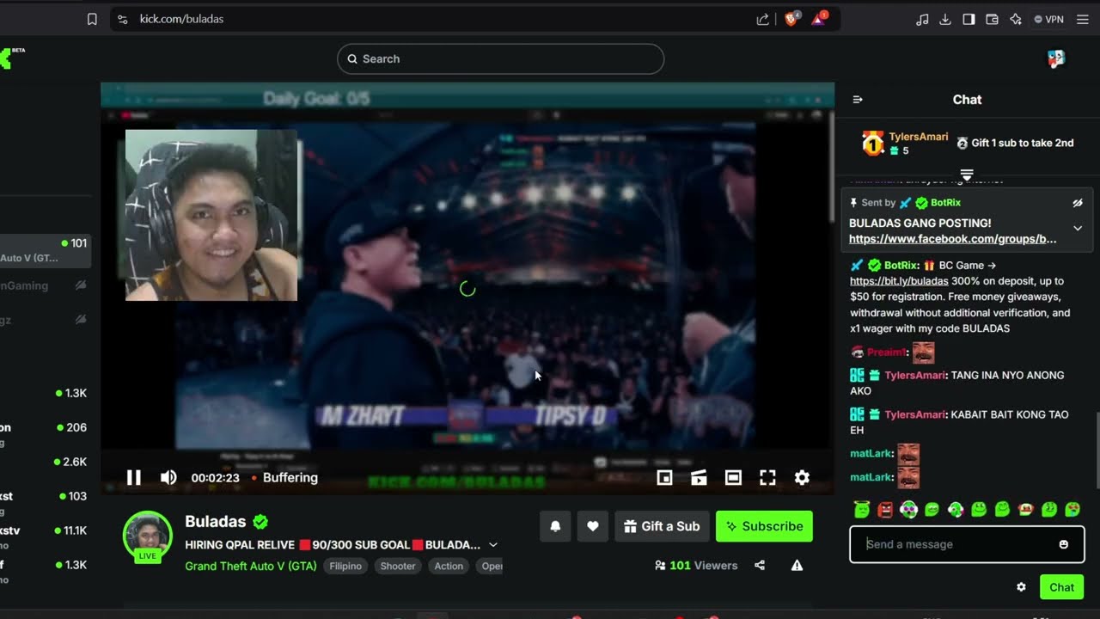Click the 101 Viewers count
This screenshot has width=1100, height=619.
(696, 566)
